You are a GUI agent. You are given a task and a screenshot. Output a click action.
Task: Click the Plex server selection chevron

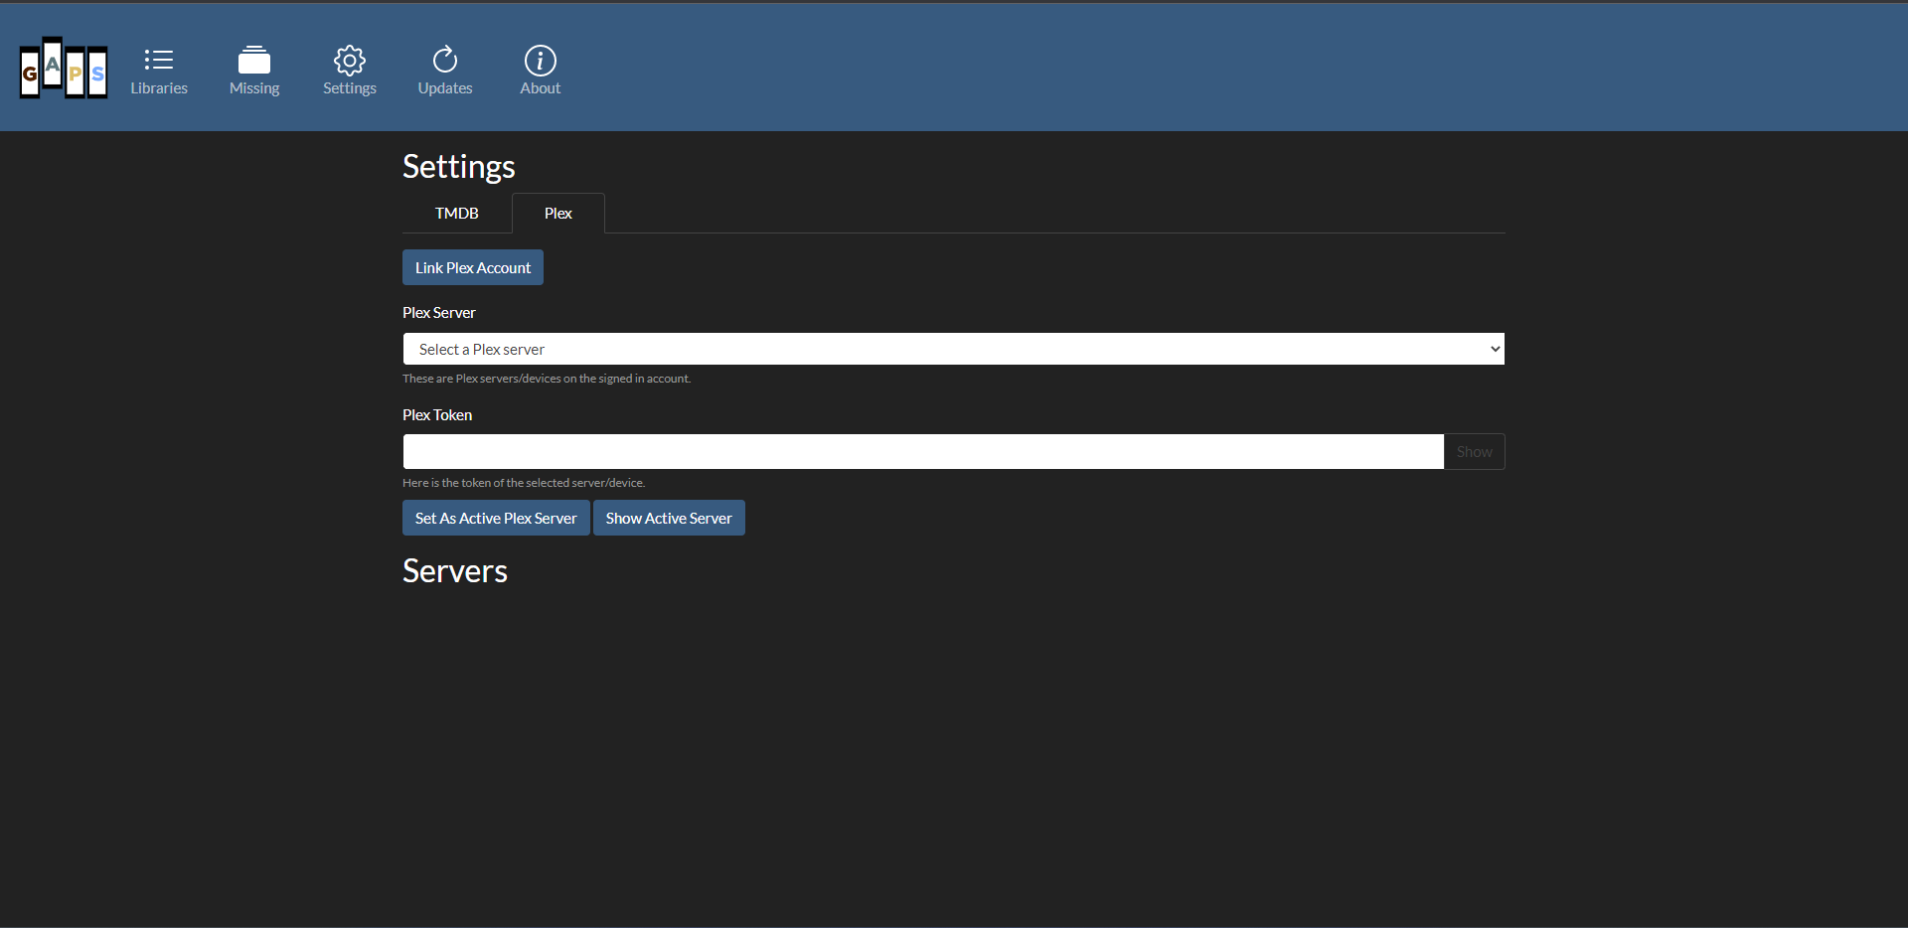(1494, 348)
